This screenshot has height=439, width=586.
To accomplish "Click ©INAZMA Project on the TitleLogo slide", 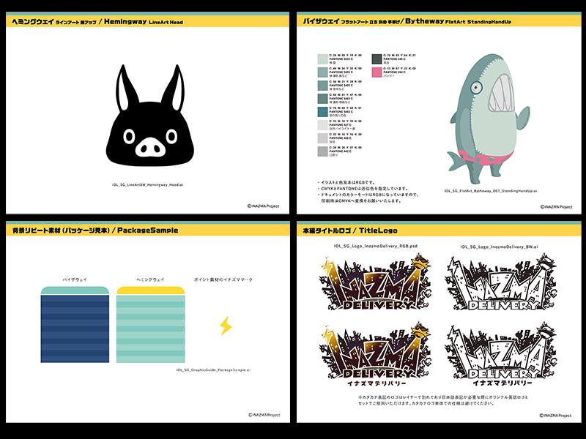I will coord(555,415).
